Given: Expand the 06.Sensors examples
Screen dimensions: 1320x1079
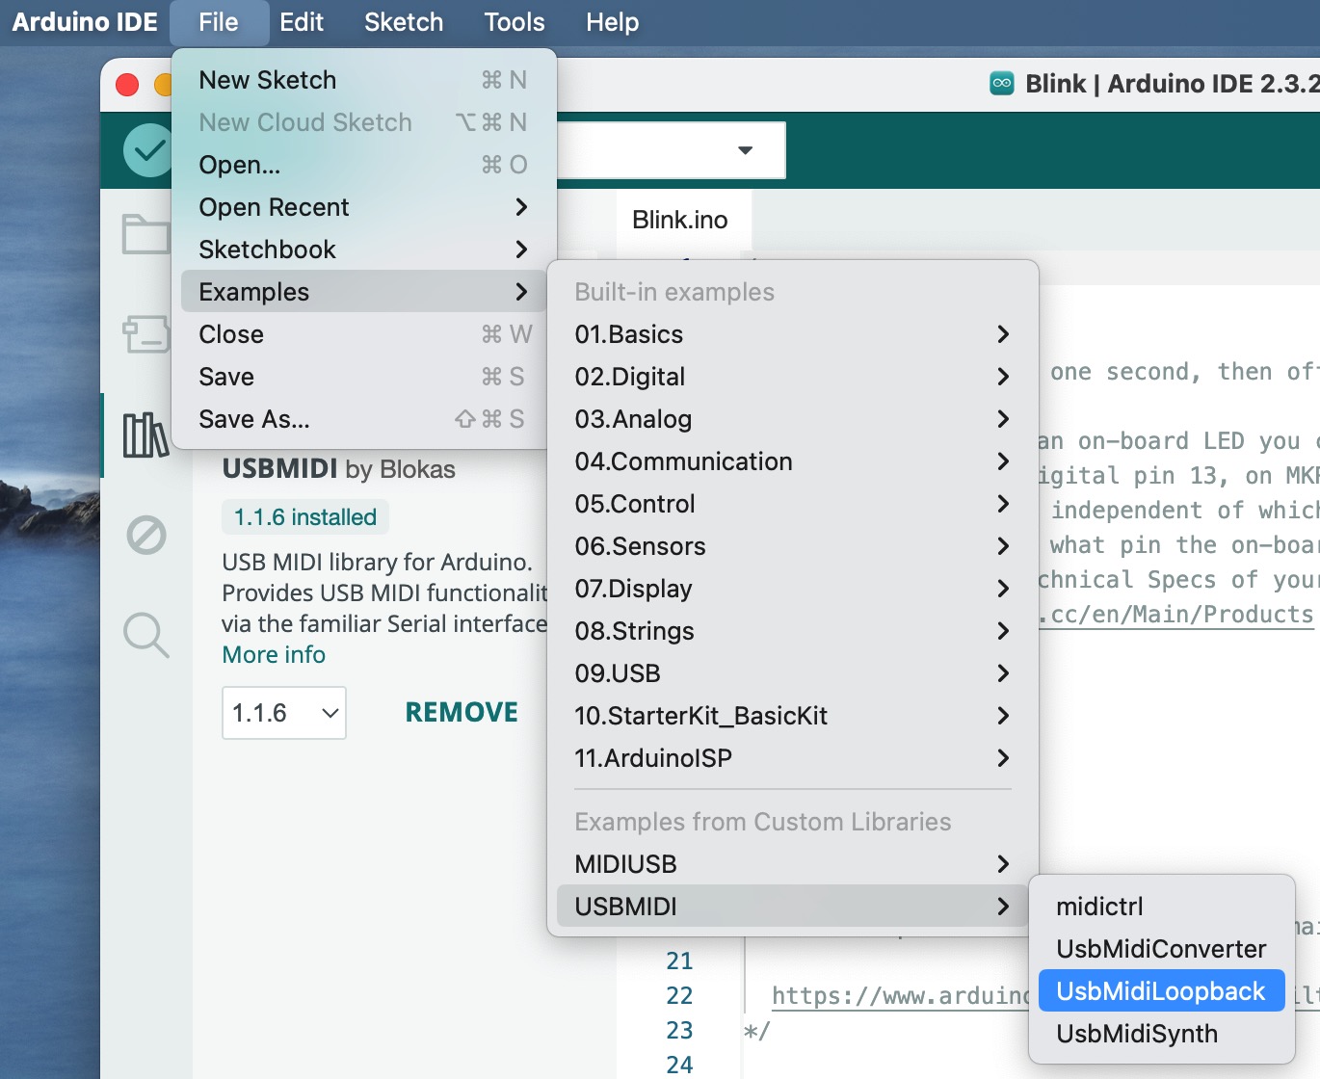Looking at the screenshot, I should [793, 546].
